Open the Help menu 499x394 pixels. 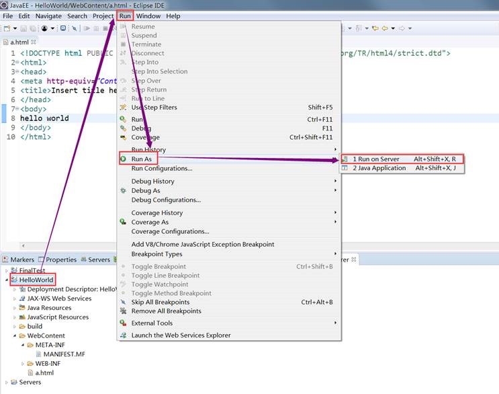pyautogui.click(x=173, y=16)
